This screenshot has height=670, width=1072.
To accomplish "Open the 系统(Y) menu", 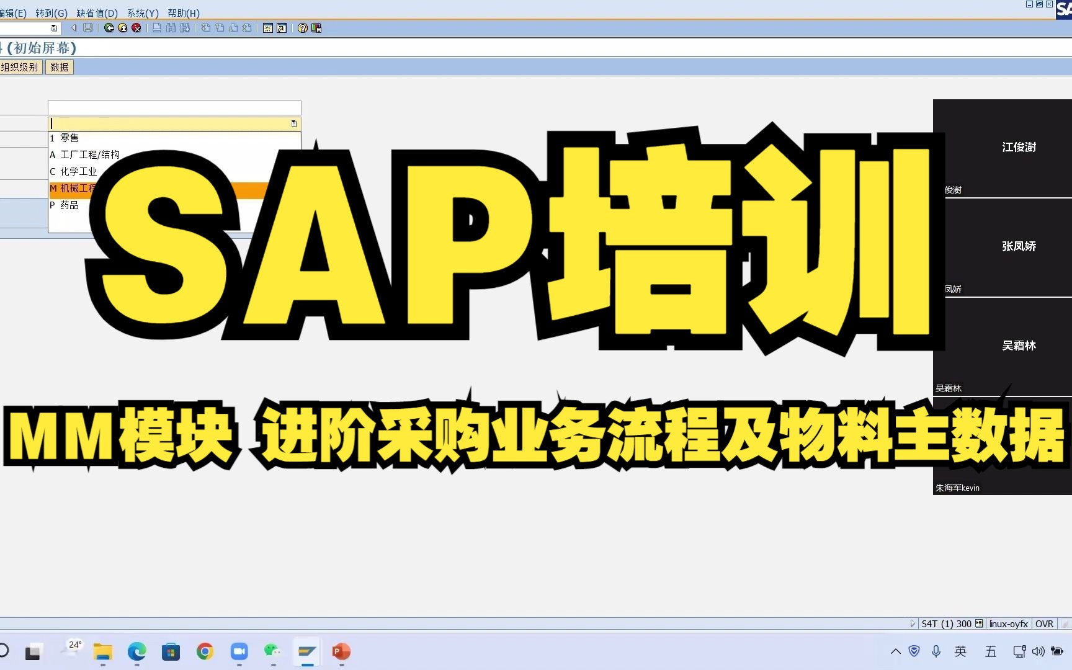I will pyautogui.click(x=142, y=12).
